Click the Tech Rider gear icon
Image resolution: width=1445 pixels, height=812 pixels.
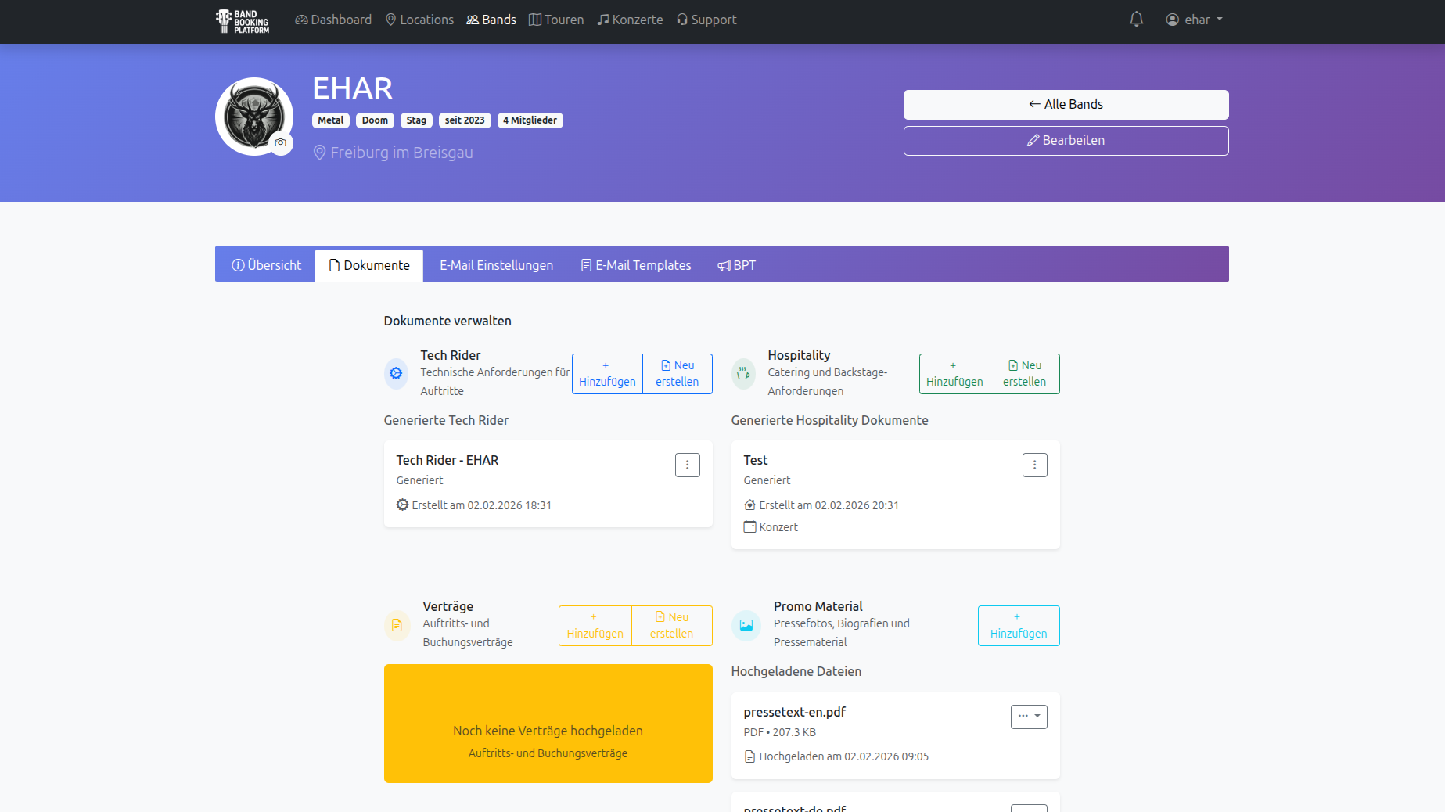(x=396, y=373)
